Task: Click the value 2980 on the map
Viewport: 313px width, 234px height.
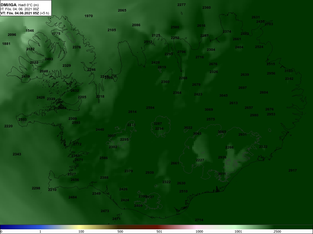Action: pyautogui.click(x=254, y=115)
